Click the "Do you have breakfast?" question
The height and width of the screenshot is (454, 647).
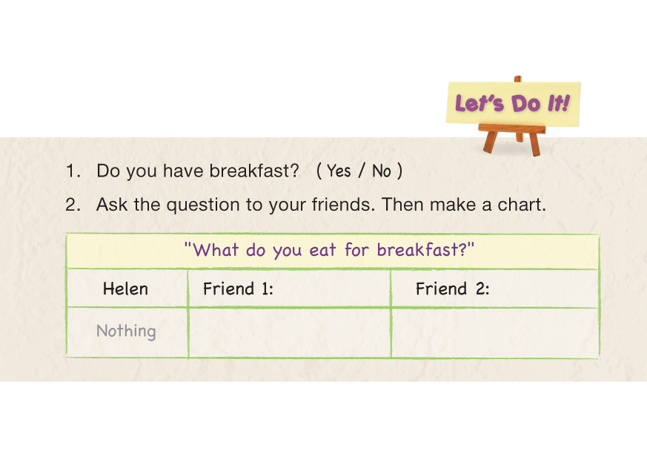197,171
